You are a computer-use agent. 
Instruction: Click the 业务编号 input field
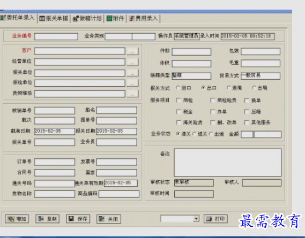click(56, 36)
